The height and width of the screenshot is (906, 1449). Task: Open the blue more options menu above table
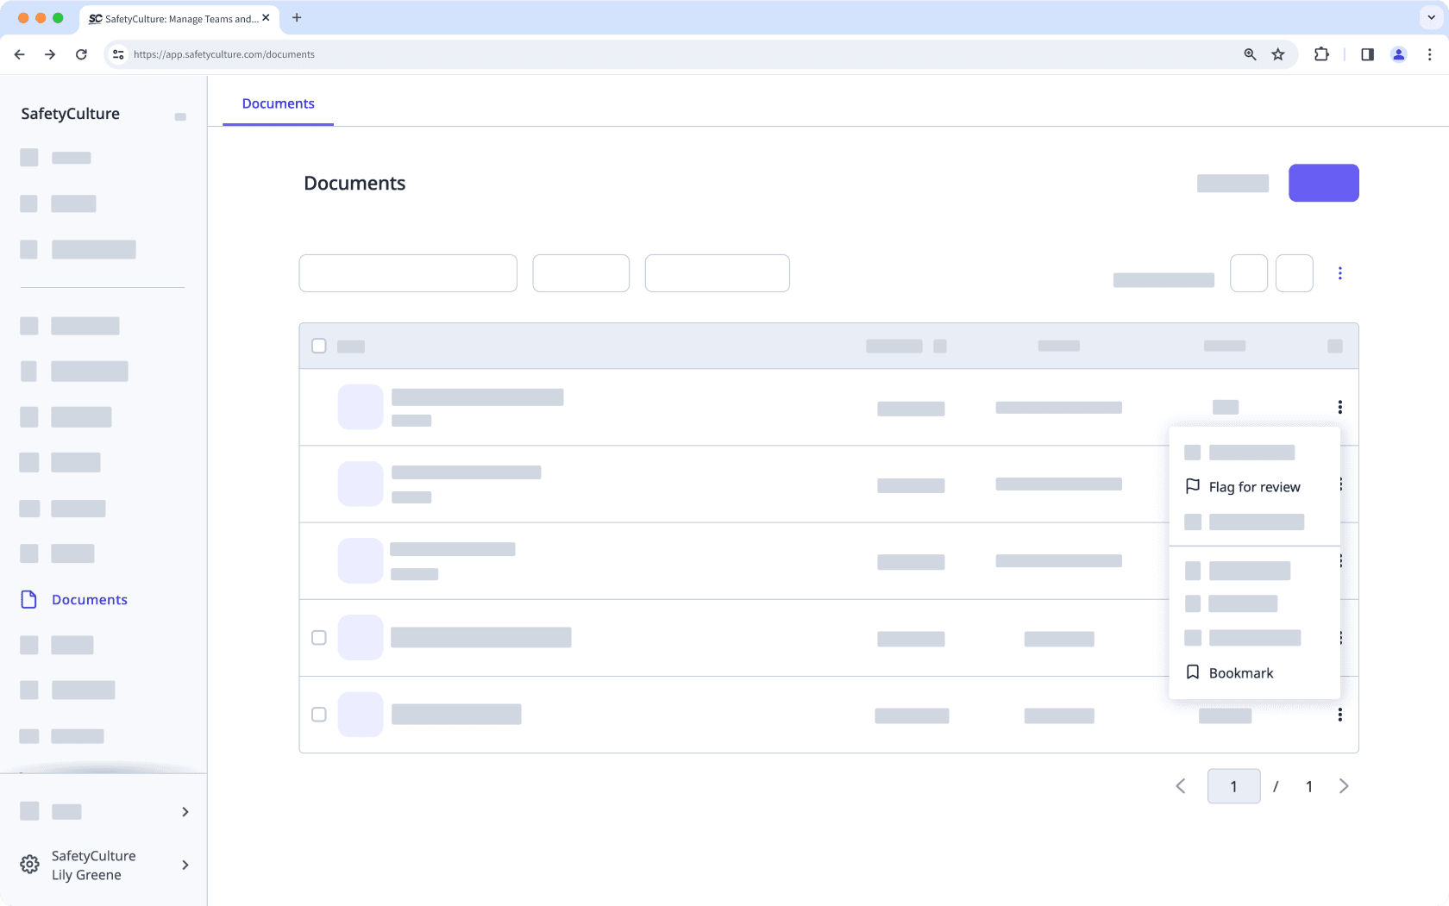[x=1339, y=273]
